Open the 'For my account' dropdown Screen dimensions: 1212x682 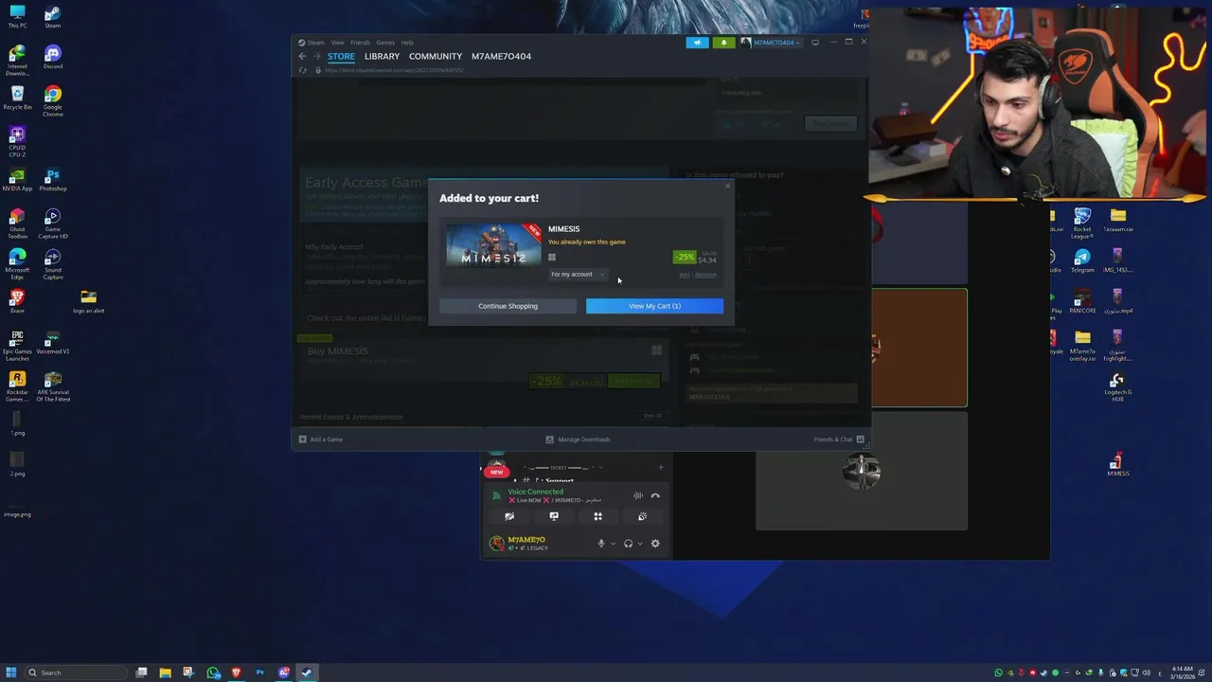578,275
